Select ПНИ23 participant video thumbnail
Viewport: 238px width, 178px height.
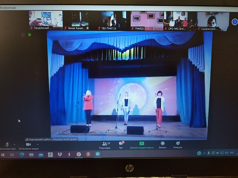pos(147,21)
